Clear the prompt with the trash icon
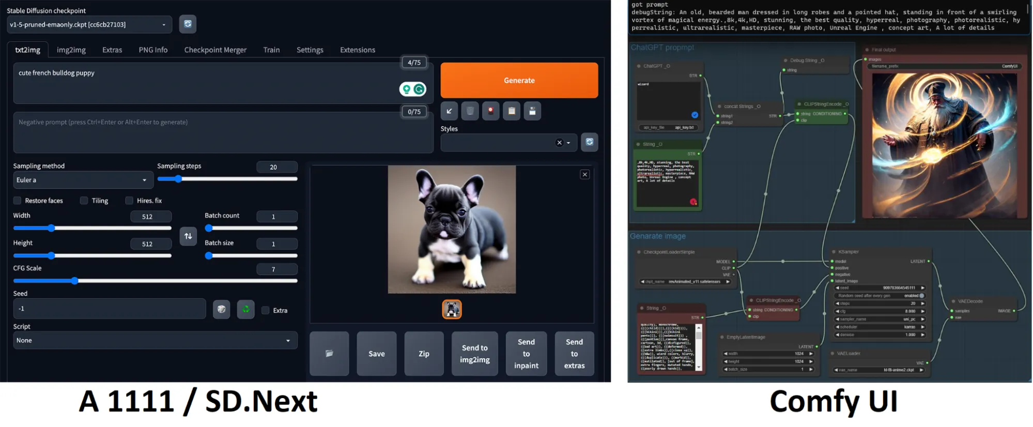 (470, 111)
